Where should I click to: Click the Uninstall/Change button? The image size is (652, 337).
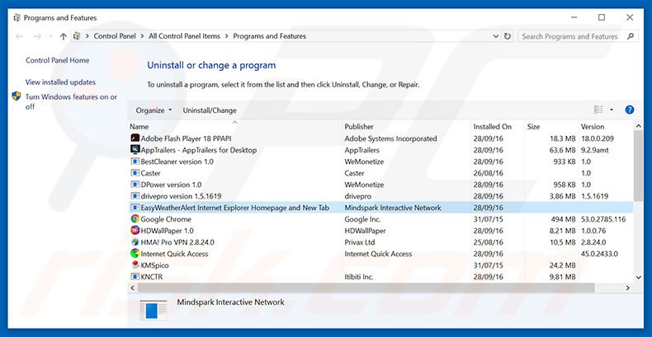click(x=210, y=110)
